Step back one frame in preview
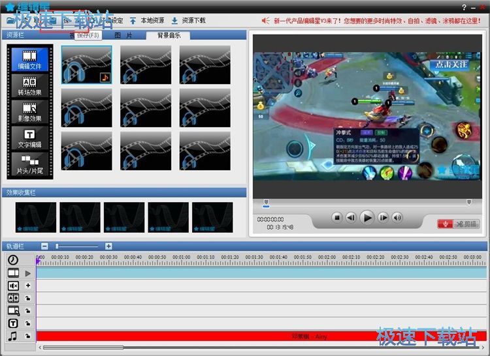This screenshot has width=490, height=356. (x=351, y=218)
